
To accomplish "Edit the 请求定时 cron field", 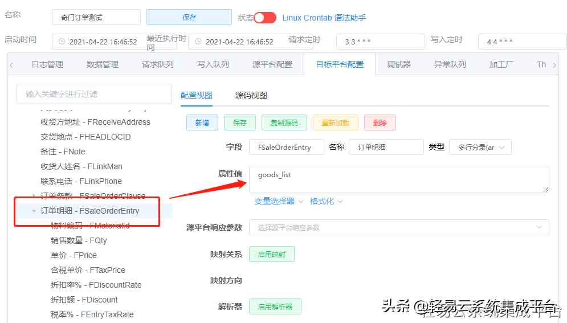I will [381, 42].
